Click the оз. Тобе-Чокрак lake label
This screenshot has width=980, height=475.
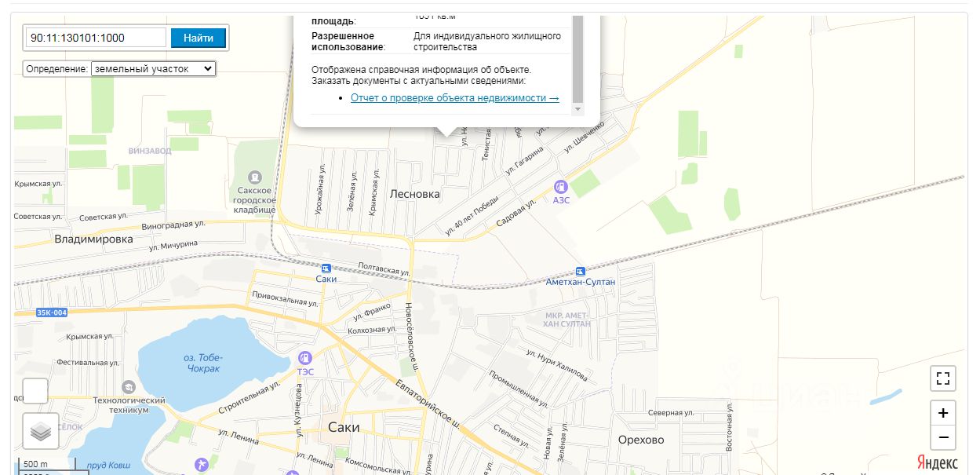pos(202,362)
